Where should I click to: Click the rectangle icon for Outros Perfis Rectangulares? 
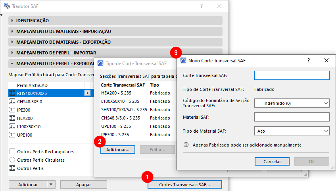[x=12, y=152]
